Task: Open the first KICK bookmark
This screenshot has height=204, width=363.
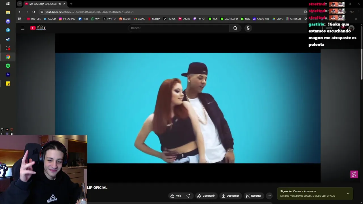Action: tap(213, 19)
